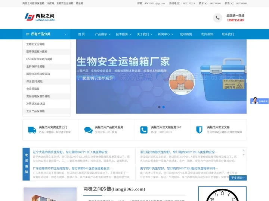The height and width of the screenshot is (201, 269).
Task: Click the 更多通知>> button
Action: [x=238, y=178]
